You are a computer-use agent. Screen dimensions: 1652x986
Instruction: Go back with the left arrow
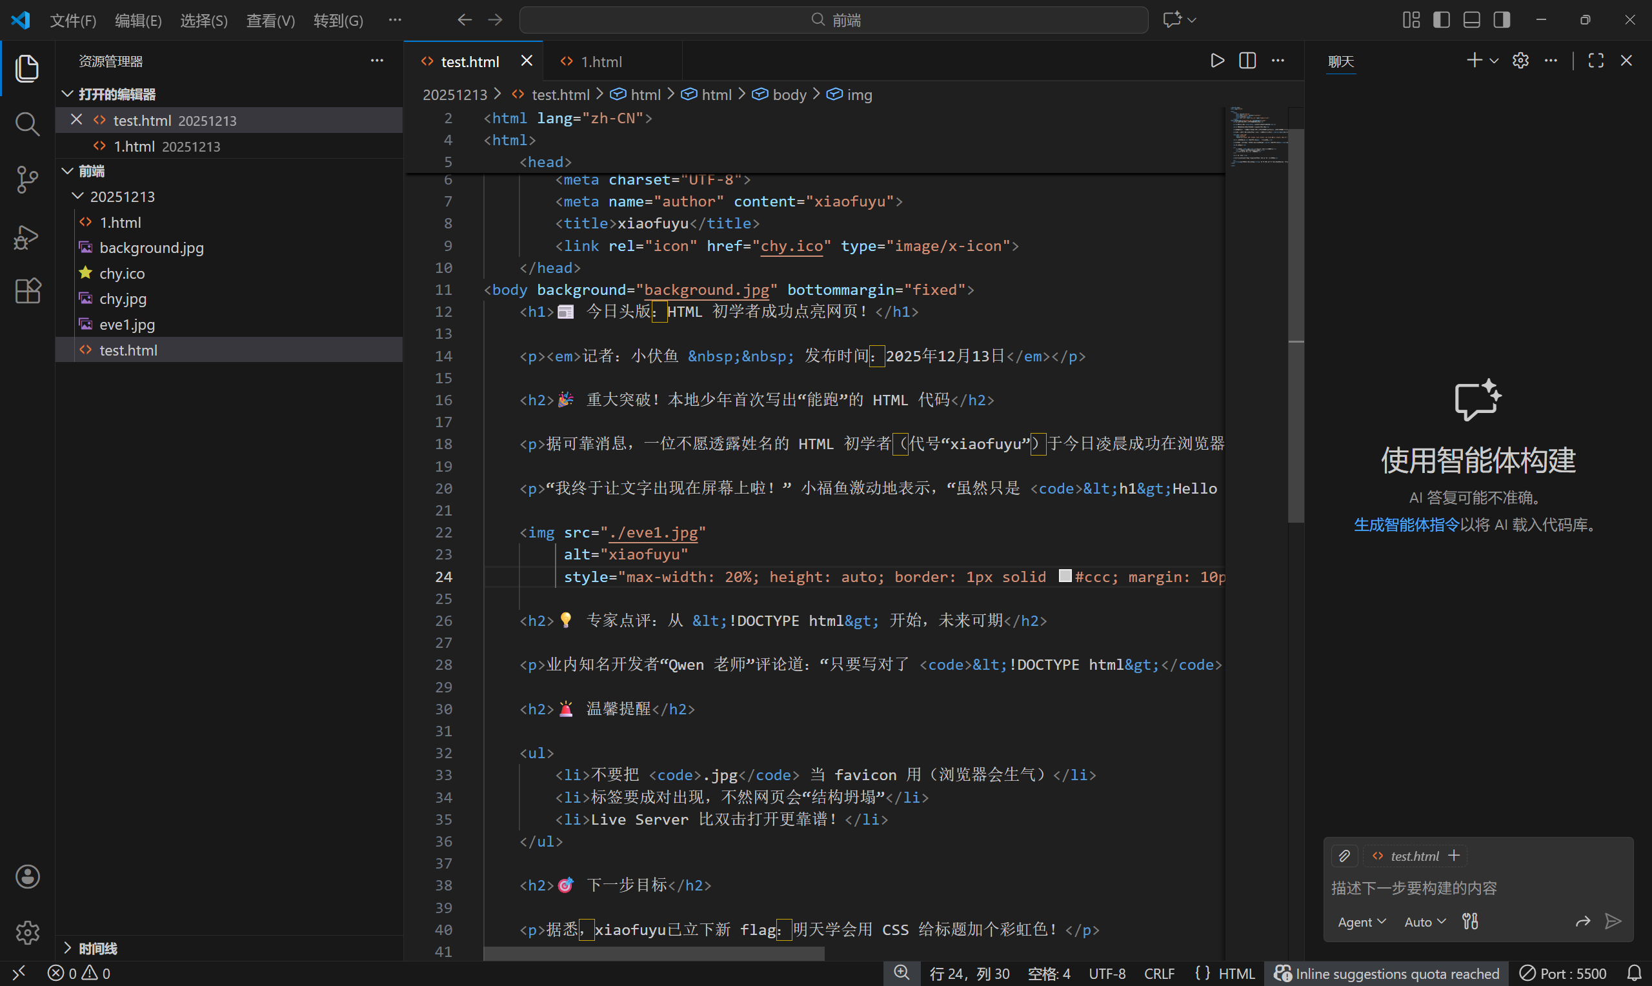(x=465, y=20)
